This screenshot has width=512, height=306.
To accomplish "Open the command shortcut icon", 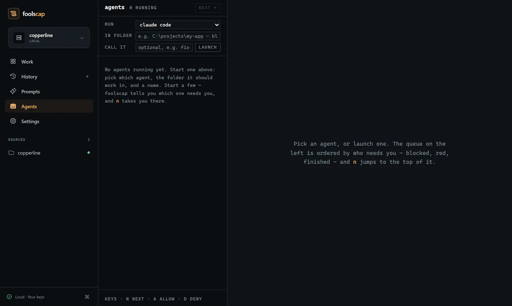I will 87,297.
